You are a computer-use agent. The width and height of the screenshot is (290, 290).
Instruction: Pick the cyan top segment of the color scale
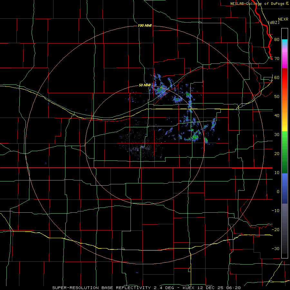coord(285,42)
